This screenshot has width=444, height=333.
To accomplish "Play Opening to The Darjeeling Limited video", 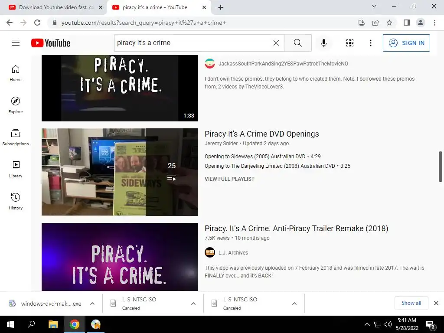I will pyautogui.click(x=277, y=166).
